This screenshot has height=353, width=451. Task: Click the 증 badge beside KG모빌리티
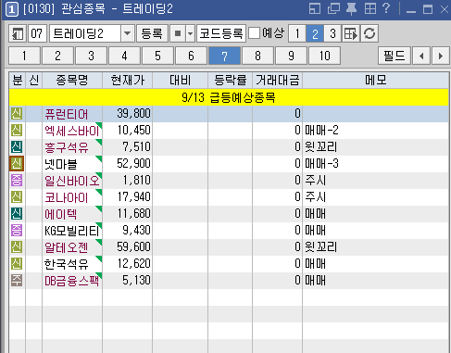17,231
